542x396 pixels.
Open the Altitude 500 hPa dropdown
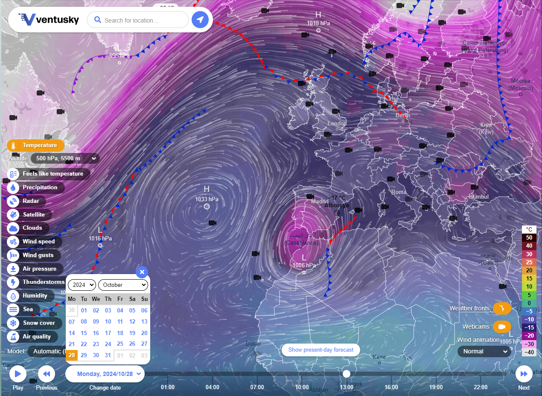pyautogui.click(x=65, y=159)
